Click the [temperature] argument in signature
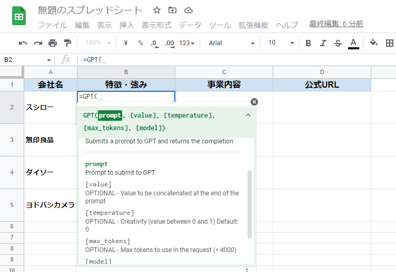 pos(188,116)
